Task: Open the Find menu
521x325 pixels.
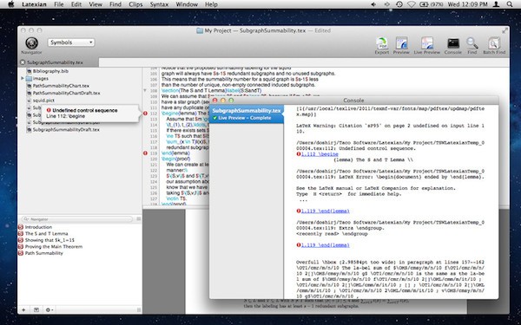Action: tap(115, 4)
